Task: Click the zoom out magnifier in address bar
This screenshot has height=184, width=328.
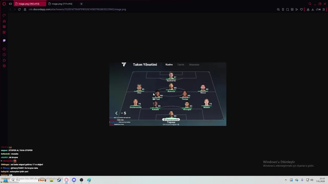Action: pyautogui.click(x=278, y=9)
